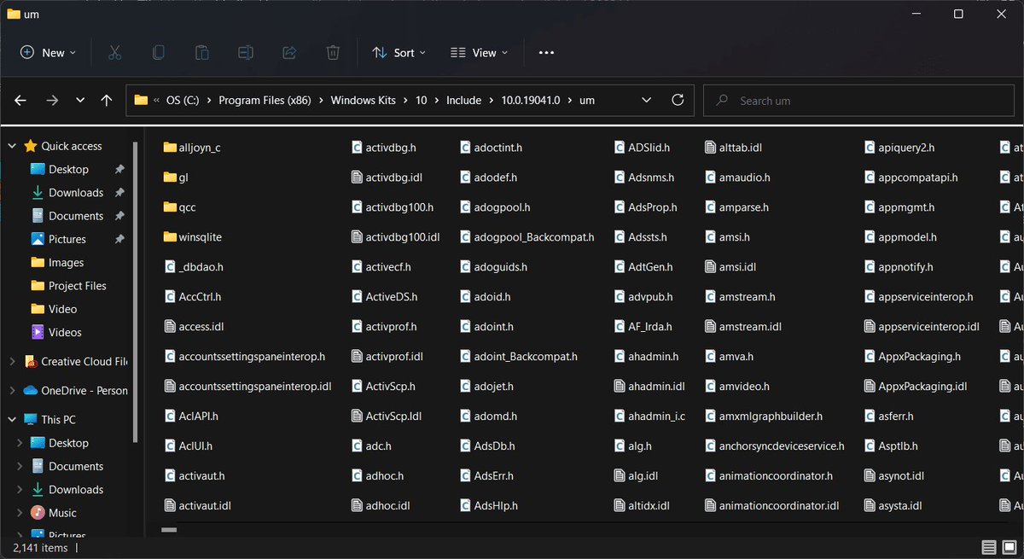Open the View menu

point(479,52)
